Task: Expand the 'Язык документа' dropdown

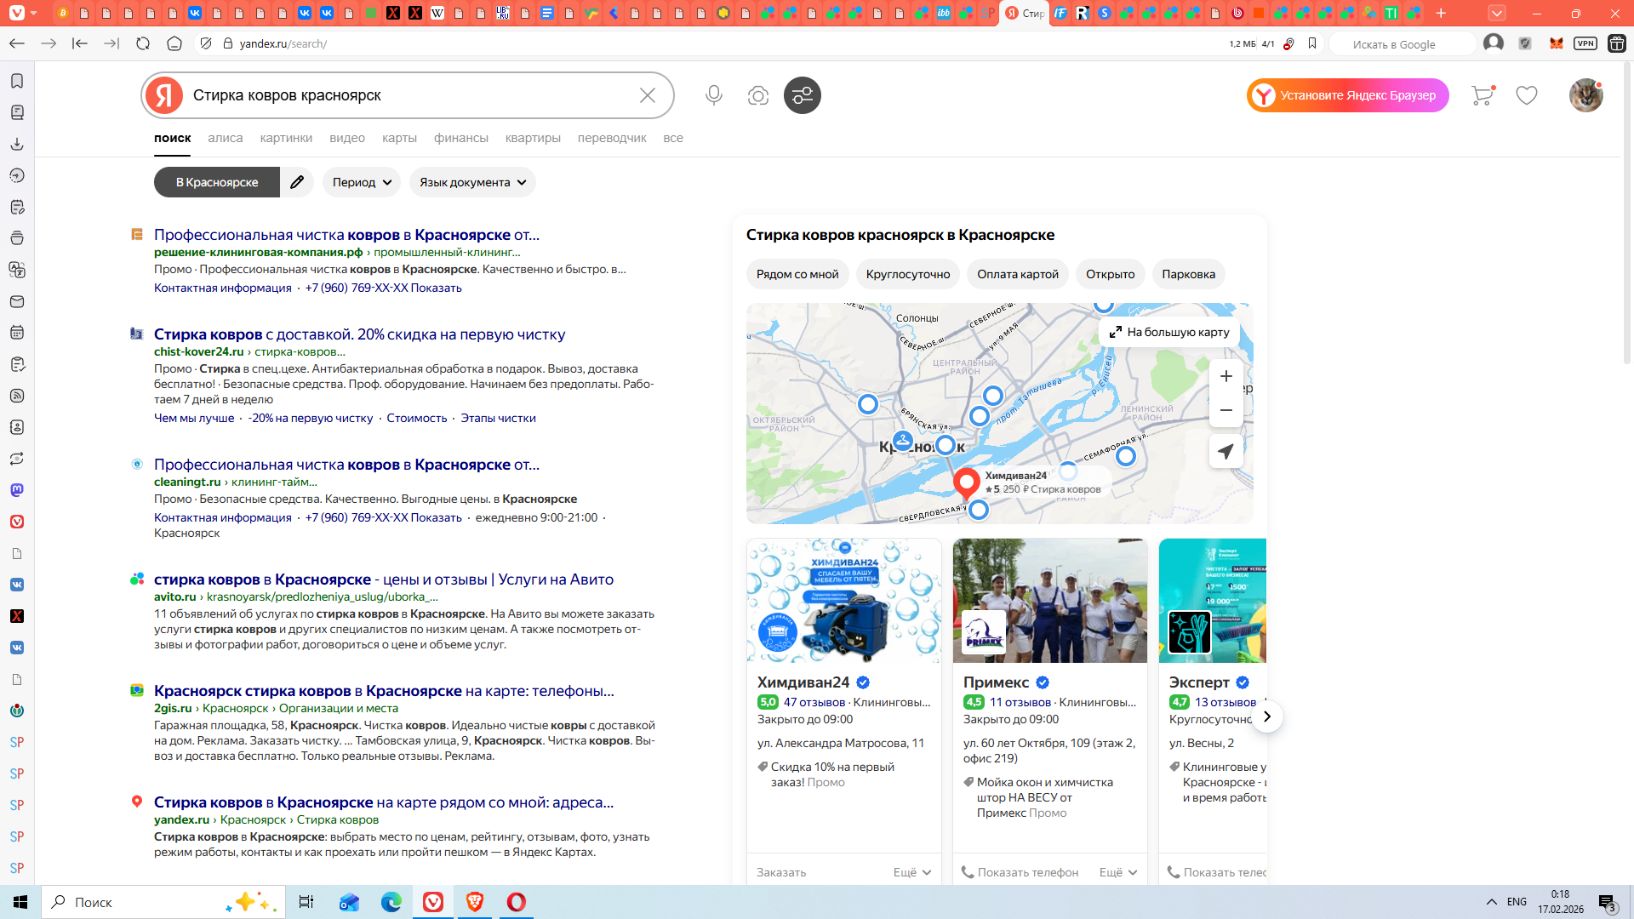Action: [472, 182]
